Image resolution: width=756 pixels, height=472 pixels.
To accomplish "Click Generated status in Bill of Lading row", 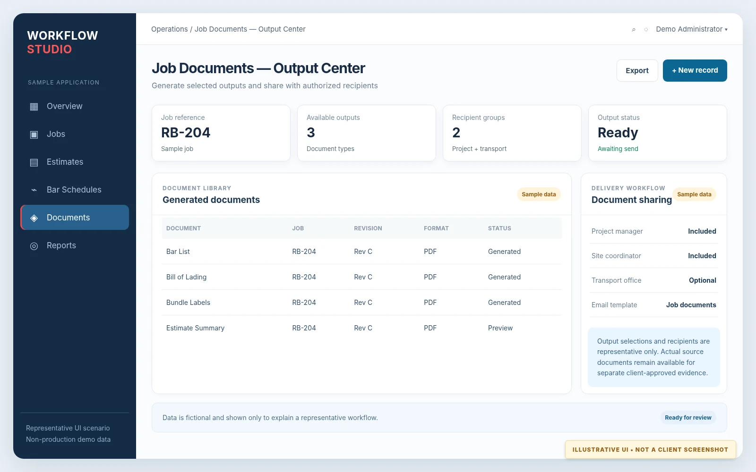I will [504, 277].
